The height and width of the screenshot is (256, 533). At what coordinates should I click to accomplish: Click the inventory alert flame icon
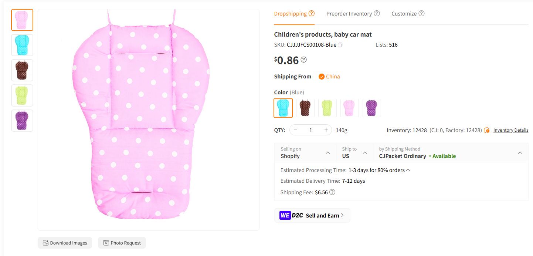point(487,130)
